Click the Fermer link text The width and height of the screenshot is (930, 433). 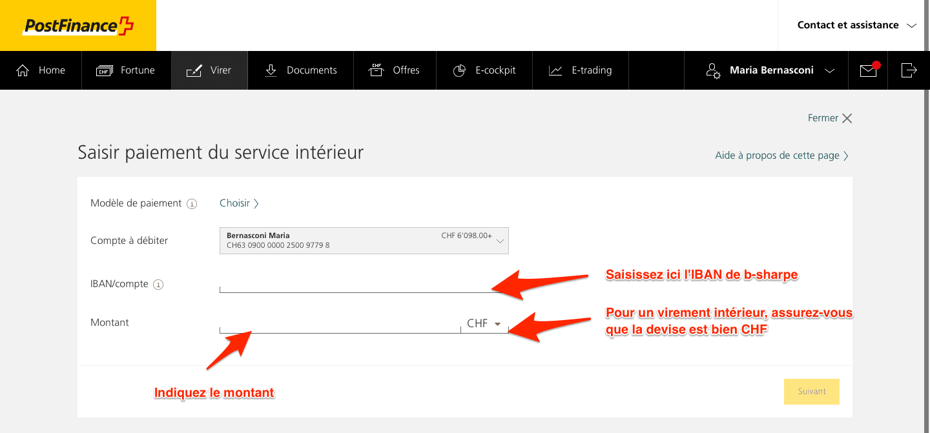tap(823, 118)
